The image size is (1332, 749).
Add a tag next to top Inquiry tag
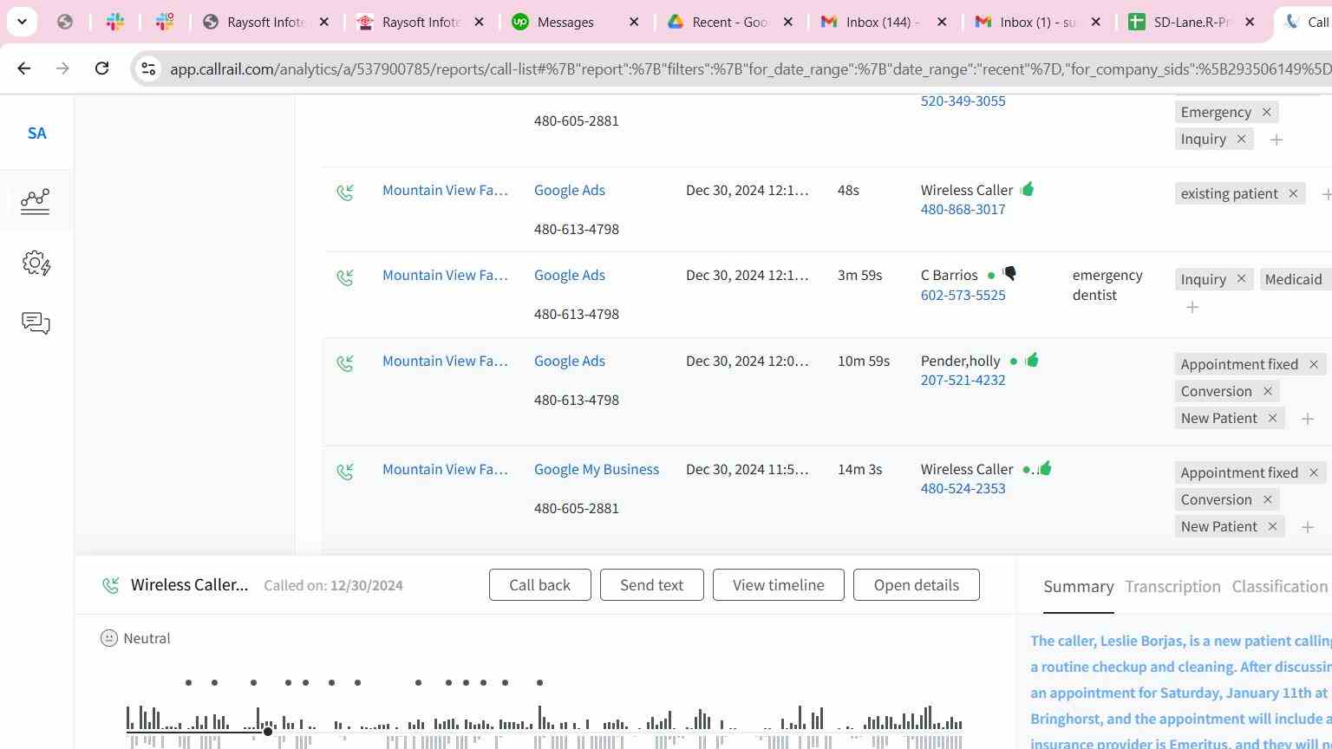1276,140
